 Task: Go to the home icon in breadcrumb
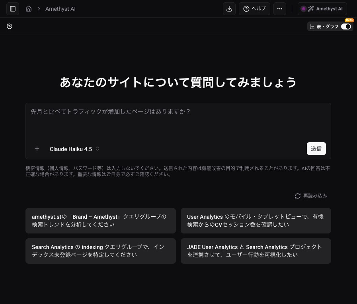coord(29,9)
